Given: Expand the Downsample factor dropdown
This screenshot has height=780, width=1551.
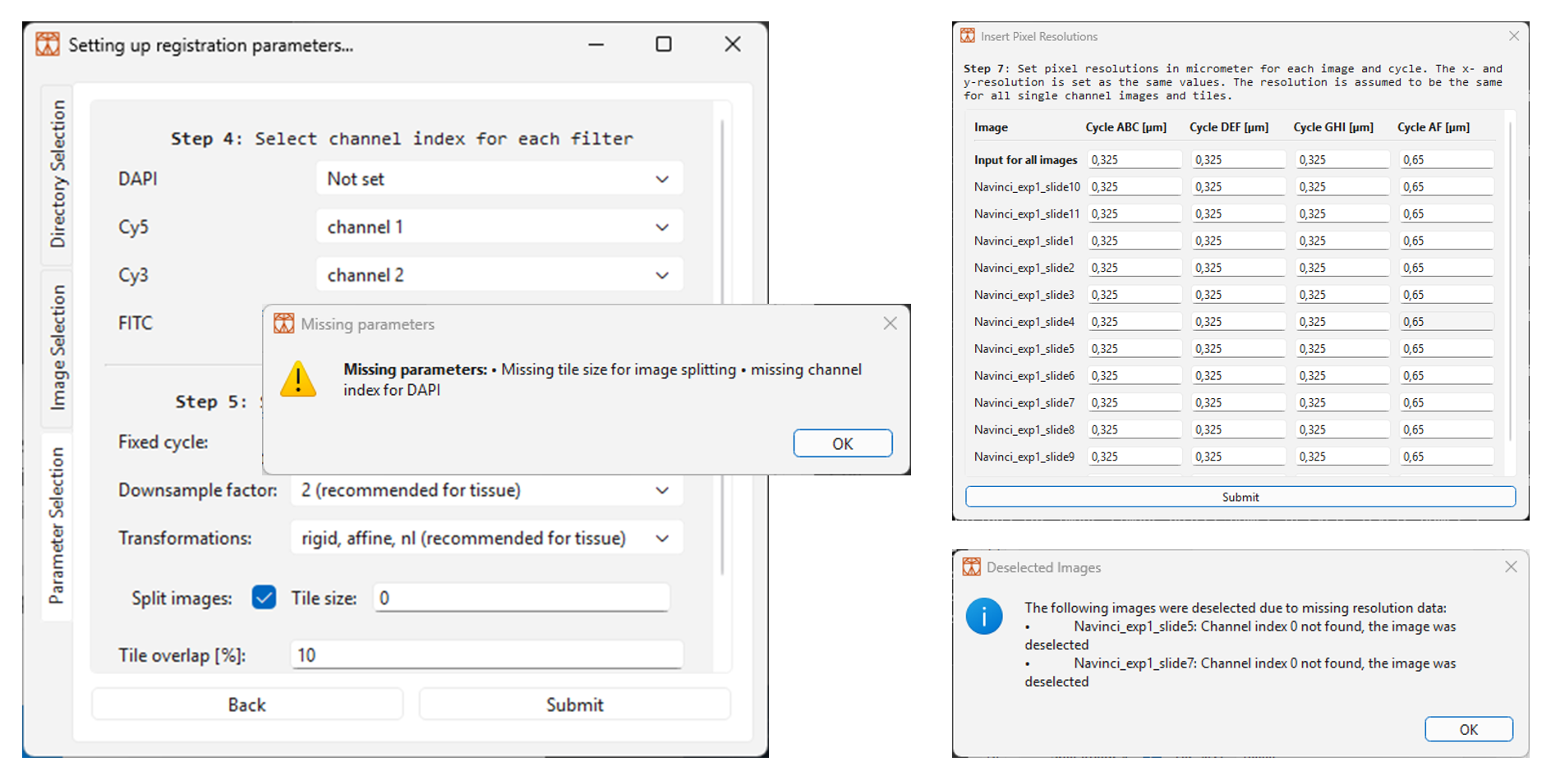Looking at the screenshot, I should pyautogui.click(x=486, y=490).
